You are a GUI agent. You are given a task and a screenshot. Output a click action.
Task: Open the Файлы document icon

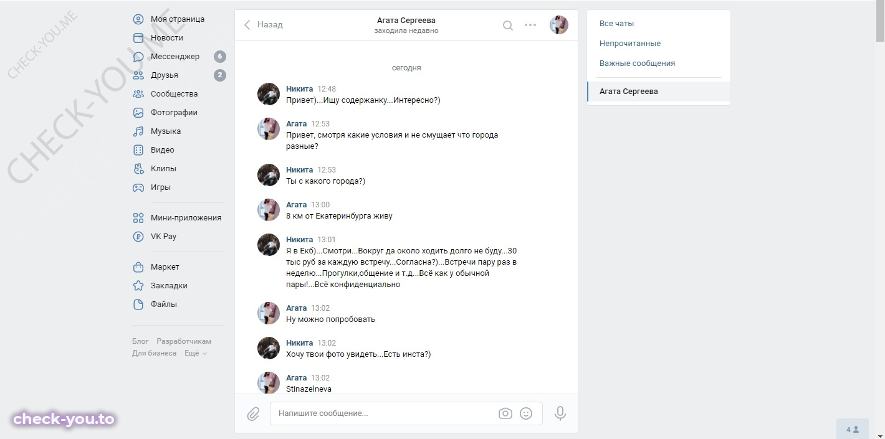pyautogui.click(x=138, y=304)
